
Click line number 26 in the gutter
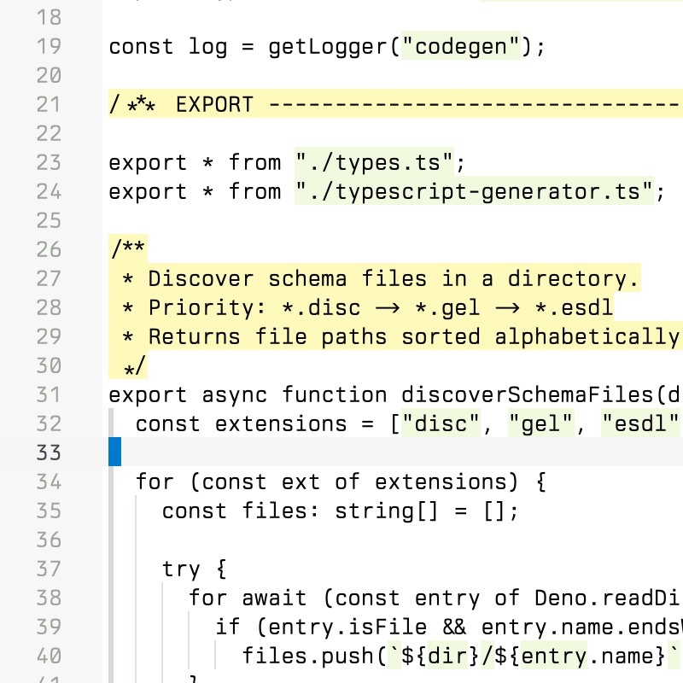pos(49,249)
